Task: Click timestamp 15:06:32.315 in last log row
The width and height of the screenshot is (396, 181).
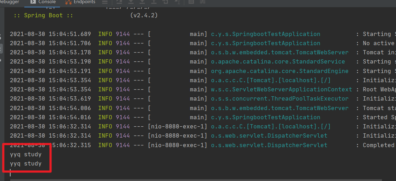Action: [x=70, y=145]
